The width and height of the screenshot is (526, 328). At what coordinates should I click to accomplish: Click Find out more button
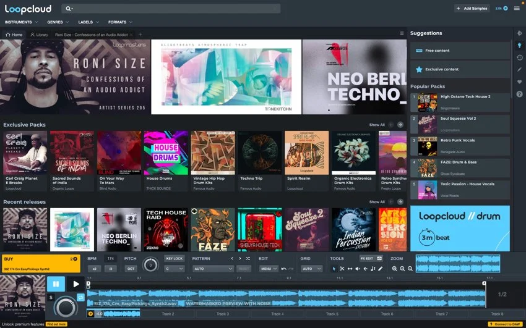[x=56, y=324]
